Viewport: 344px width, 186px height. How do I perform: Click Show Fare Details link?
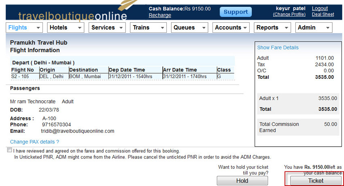pos(278,48)
